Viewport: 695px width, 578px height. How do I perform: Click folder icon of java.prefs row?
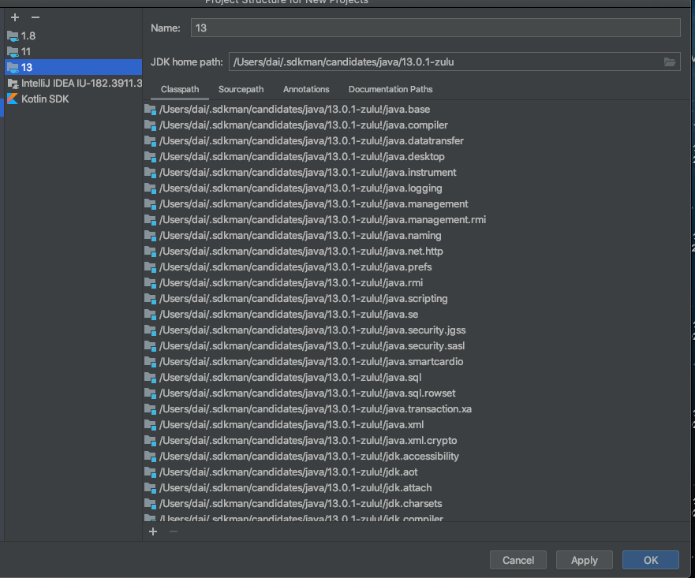coord(150,267)
